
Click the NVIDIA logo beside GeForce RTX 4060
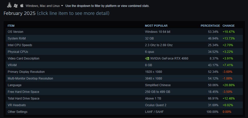pyautogui.click(x=147, y=58)
